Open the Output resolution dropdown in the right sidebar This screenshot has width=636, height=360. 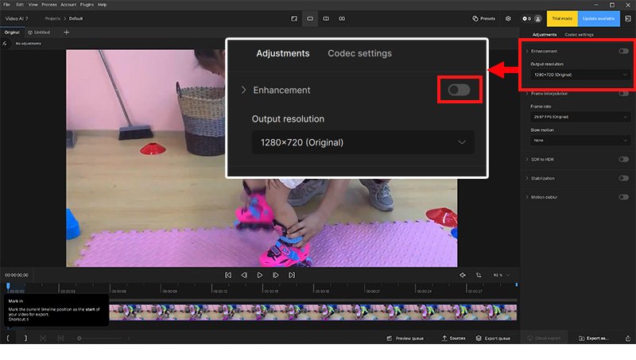[580, 75]
